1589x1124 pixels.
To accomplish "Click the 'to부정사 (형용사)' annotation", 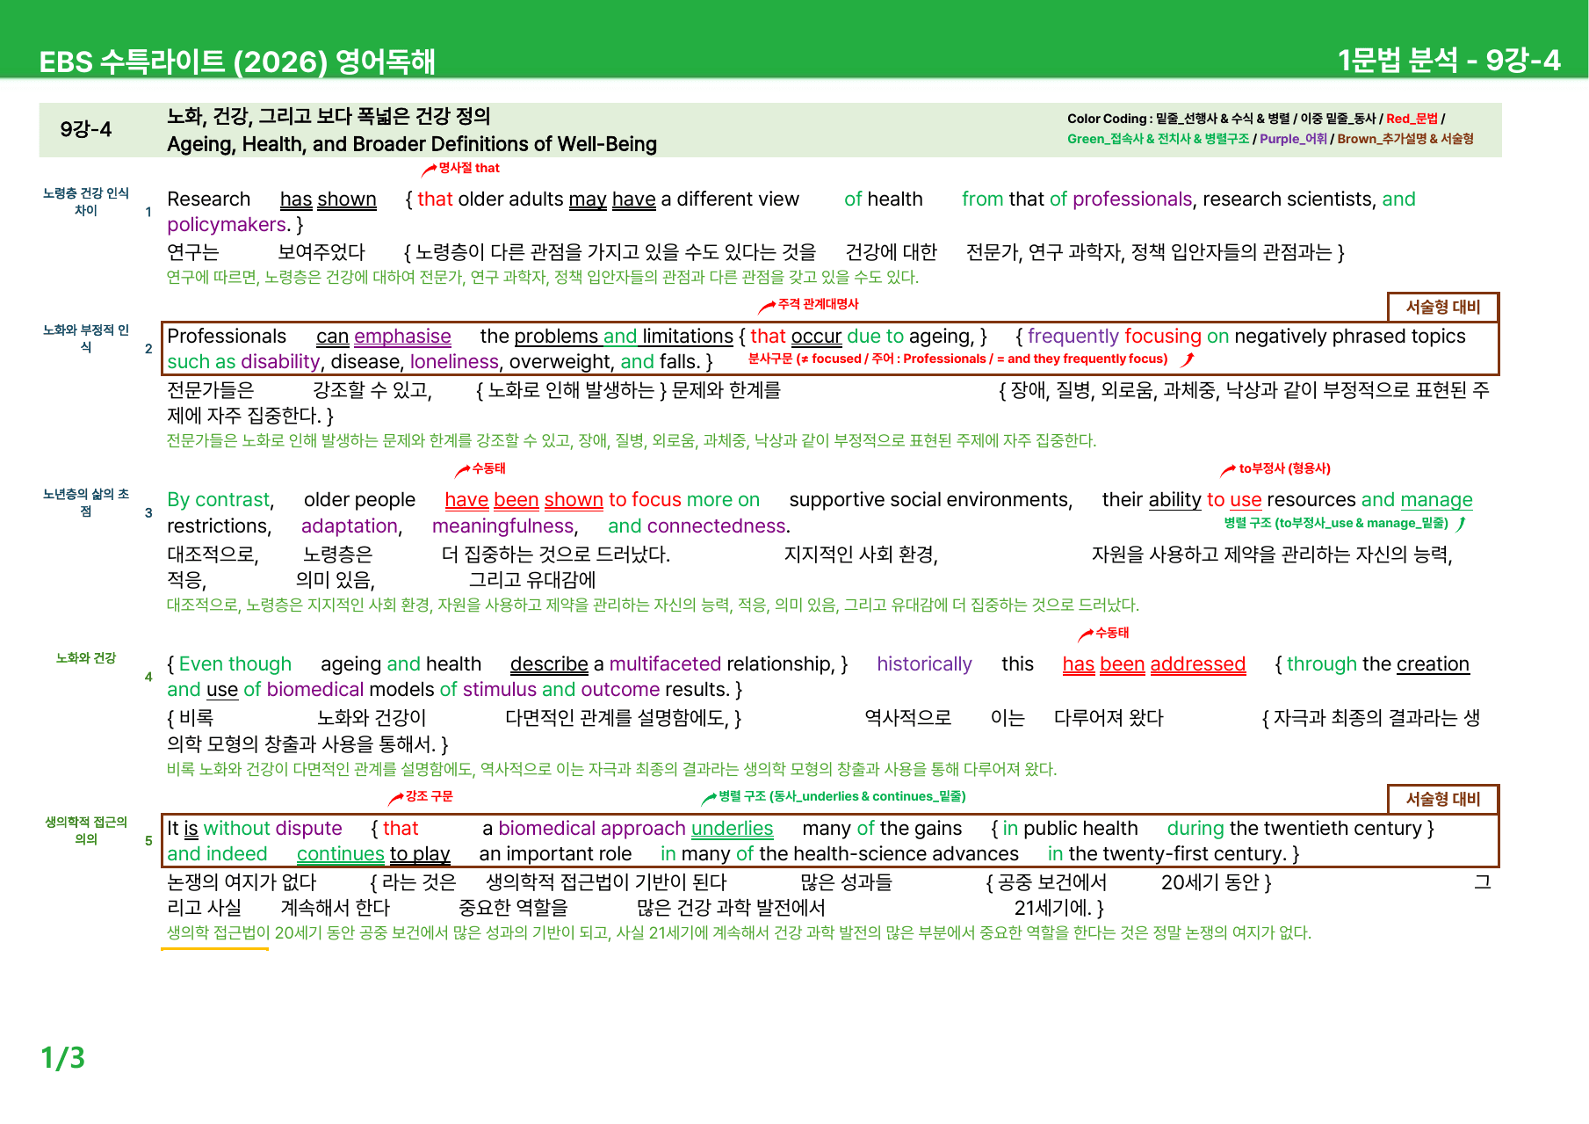I will pyautogui.click(x=1284, y=468).
